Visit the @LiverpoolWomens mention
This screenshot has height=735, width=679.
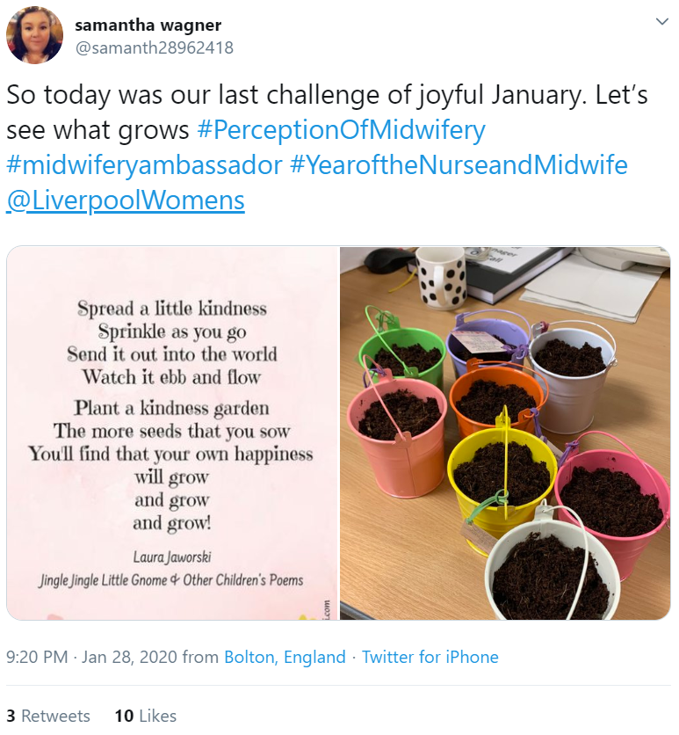click(x=126, y=200)
